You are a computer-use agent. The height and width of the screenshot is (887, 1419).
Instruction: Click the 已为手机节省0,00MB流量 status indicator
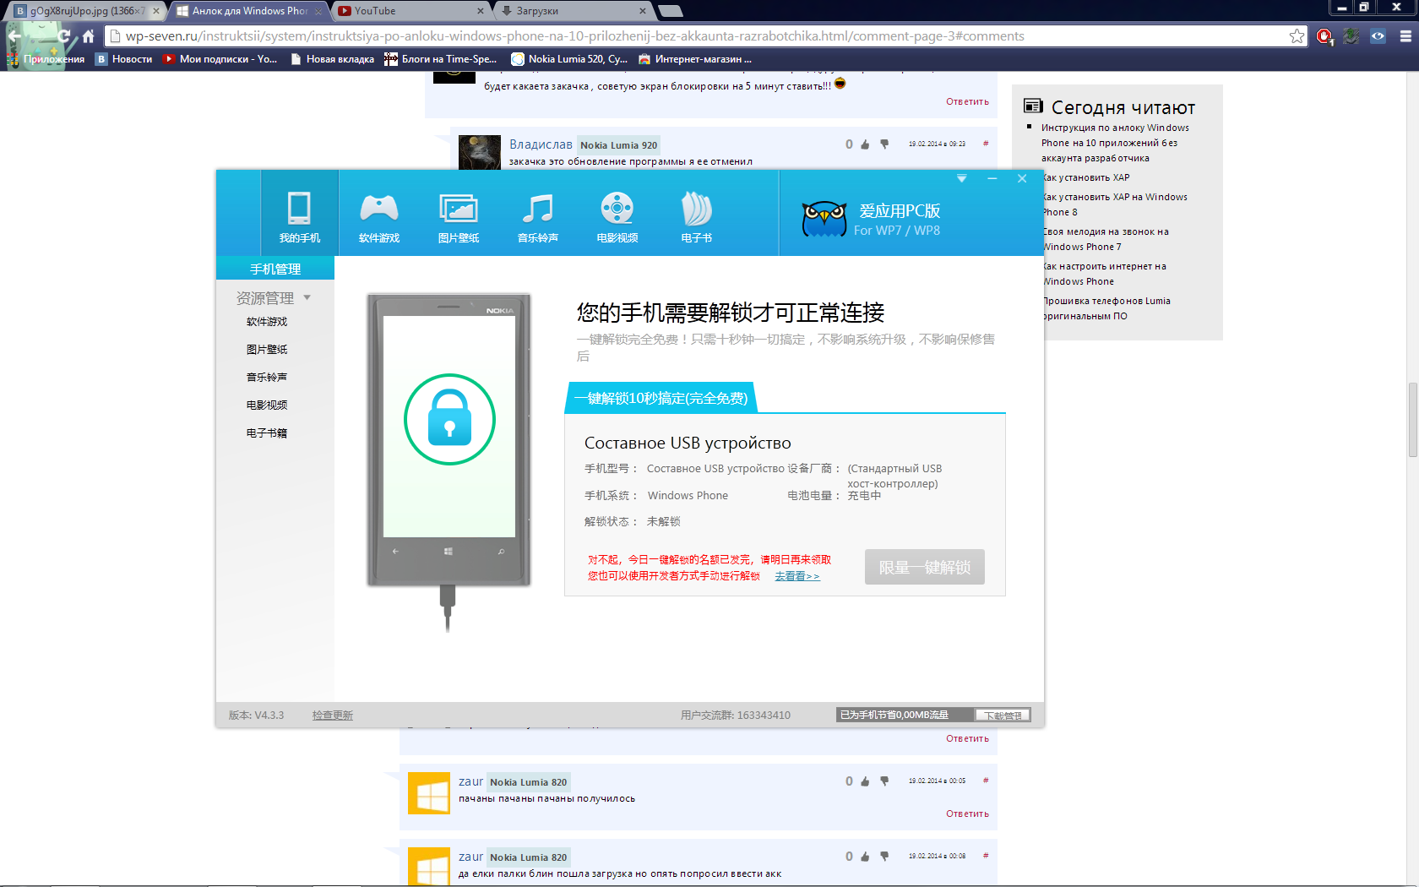click(905, 715)
